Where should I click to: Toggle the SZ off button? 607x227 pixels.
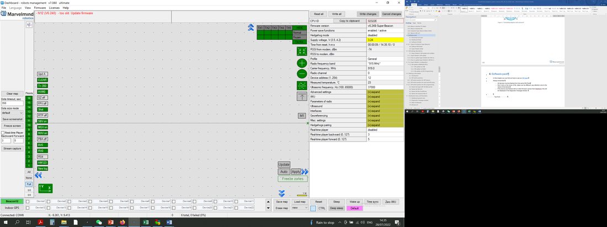[42, 98]
